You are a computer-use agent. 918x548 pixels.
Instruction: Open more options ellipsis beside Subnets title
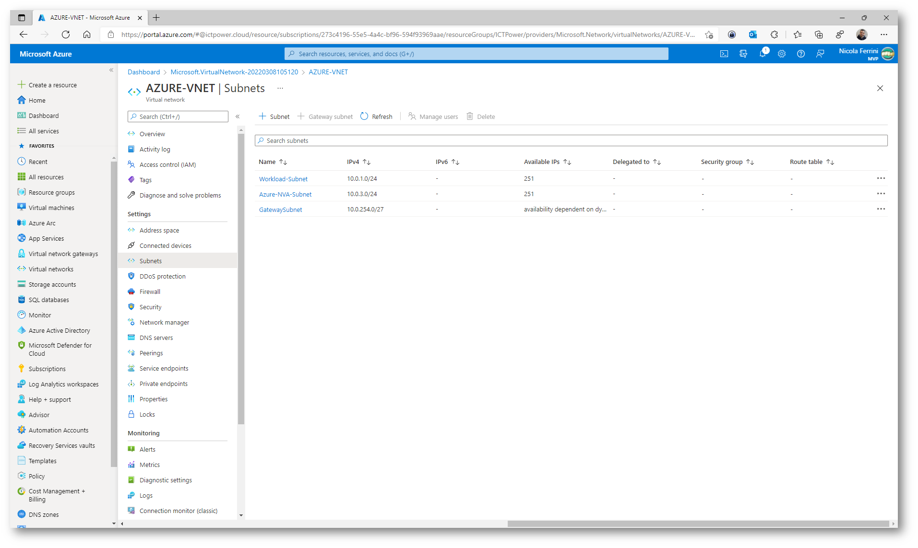[x=280, y=88]
